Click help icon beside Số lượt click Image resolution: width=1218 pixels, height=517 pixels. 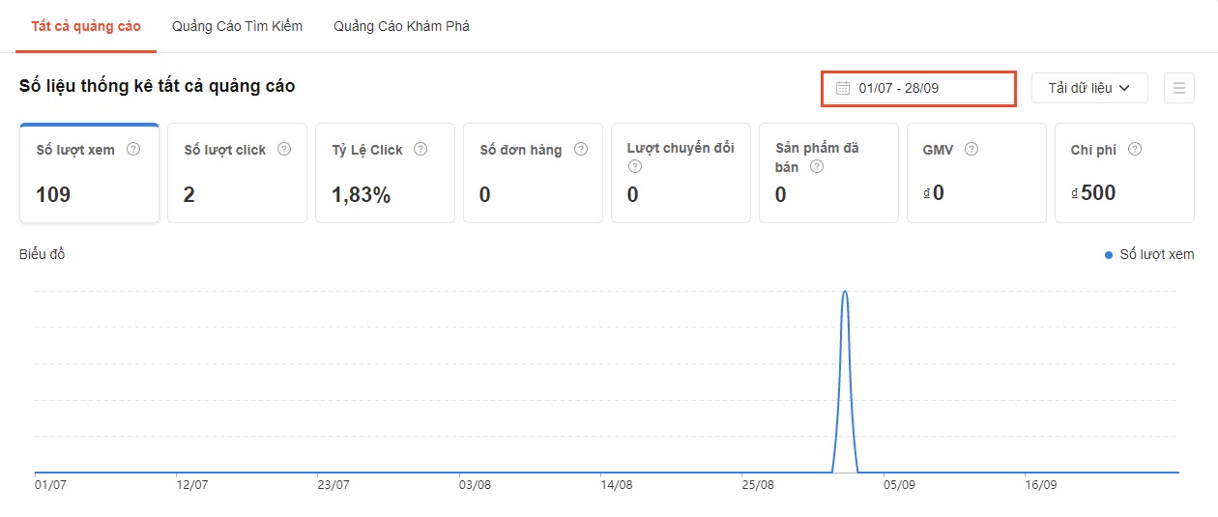[284, 150]
